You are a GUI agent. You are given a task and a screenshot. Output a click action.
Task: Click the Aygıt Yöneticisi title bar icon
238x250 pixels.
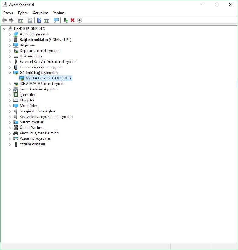(x=5, y=5)
